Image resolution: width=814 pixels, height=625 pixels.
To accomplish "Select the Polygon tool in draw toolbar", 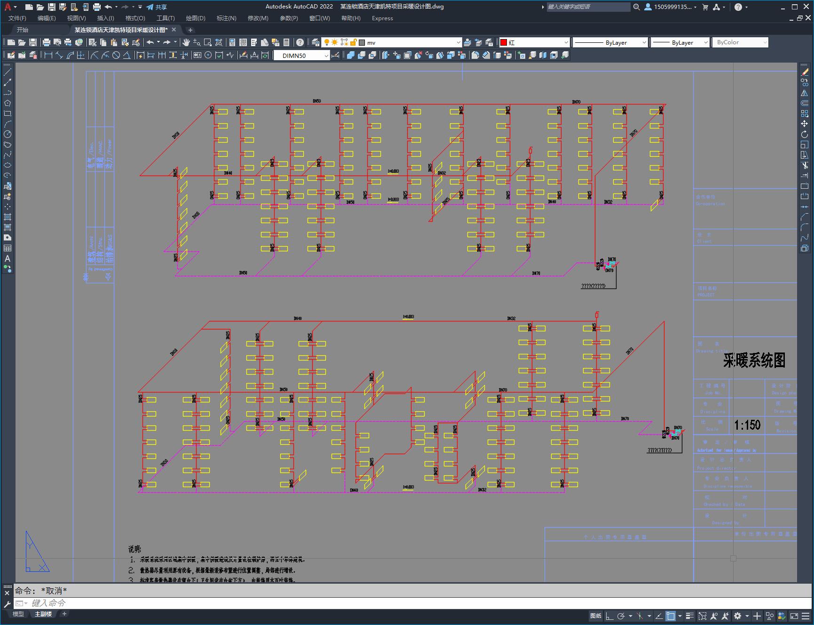I will tap(8, 103).
